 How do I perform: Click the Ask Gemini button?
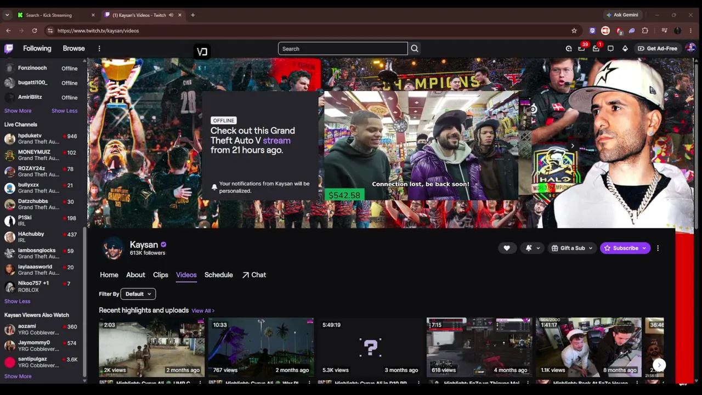[x=622, y=15]
